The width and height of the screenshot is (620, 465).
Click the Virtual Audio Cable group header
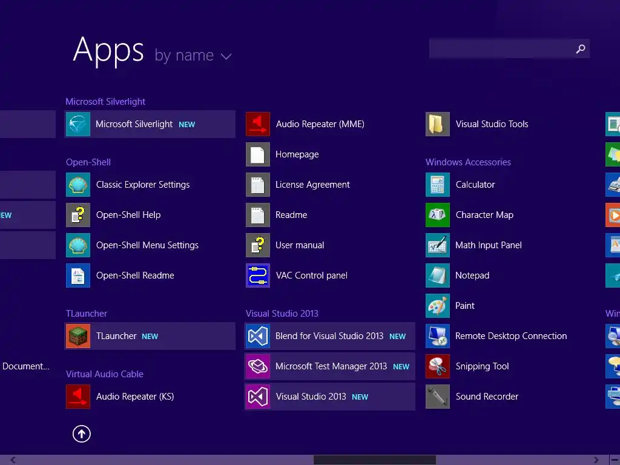pyautogui.click(x=104, y=374)
